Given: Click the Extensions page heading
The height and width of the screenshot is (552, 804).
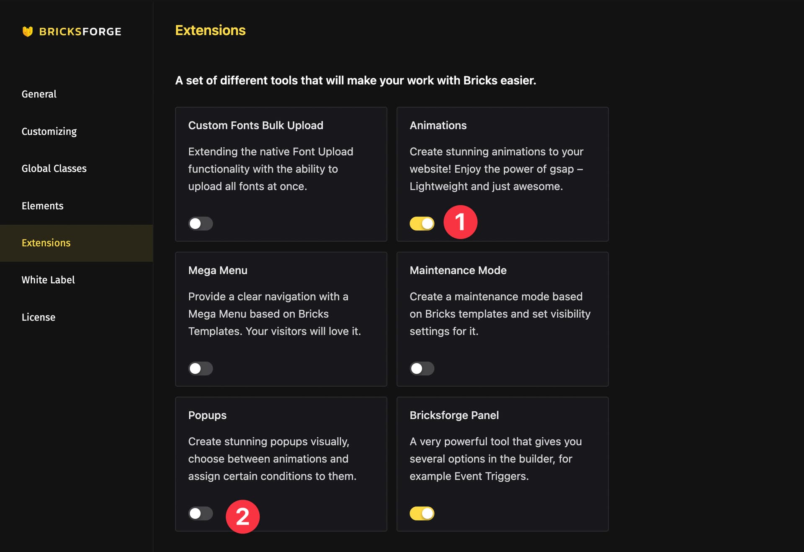Looking at the screenshot, I should click(x=210, y=30).
